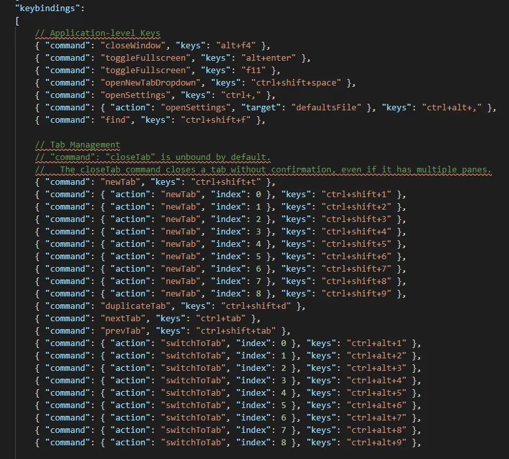
Task: Click the "f11" keys value
Action: 253,70
